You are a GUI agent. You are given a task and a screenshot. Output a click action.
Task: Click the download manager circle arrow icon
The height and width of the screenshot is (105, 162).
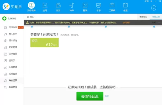[x=154, y=8]
